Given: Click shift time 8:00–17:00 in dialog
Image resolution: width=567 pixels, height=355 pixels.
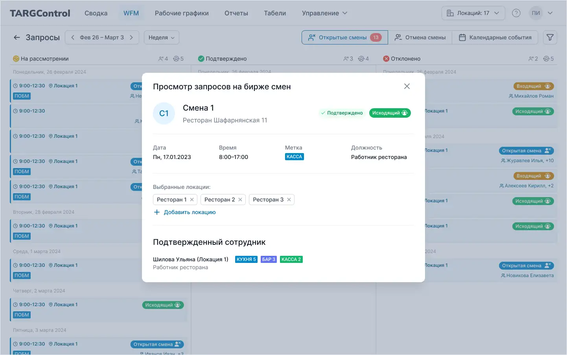Looking at the screenshot, I should [x=234, y=157].
